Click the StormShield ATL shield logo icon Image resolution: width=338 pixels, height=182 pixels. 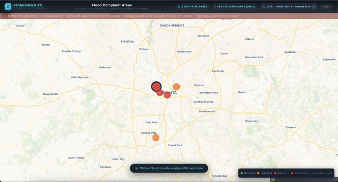coord(8,6)
